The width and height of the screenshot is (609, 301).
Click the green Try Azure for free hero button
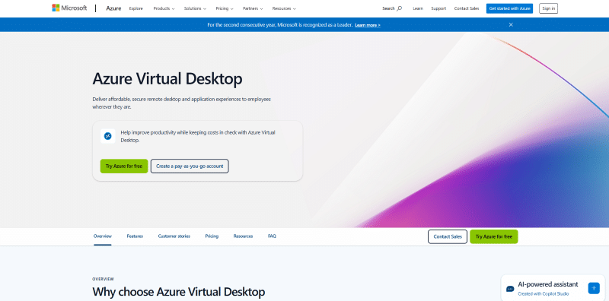[x=124, y=166]
